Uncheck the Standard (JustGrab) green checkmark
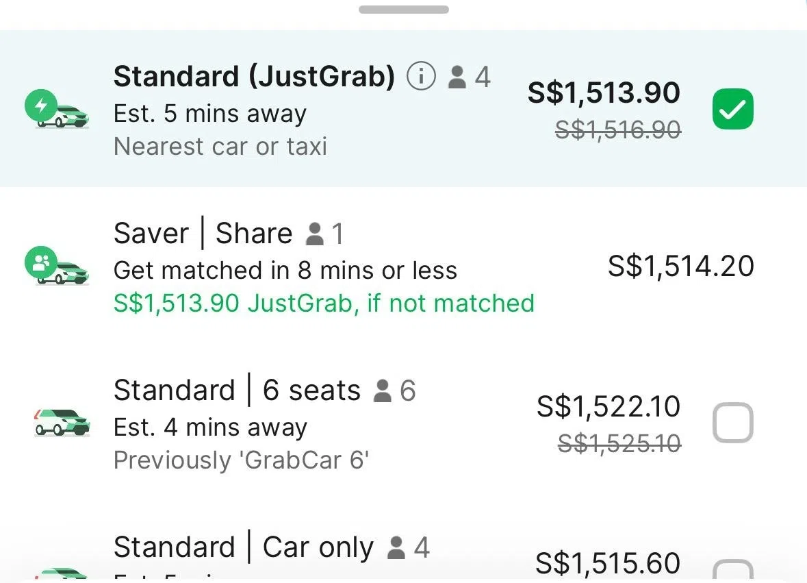This screenshot has height=583, width=807. [x=732, y=108]
